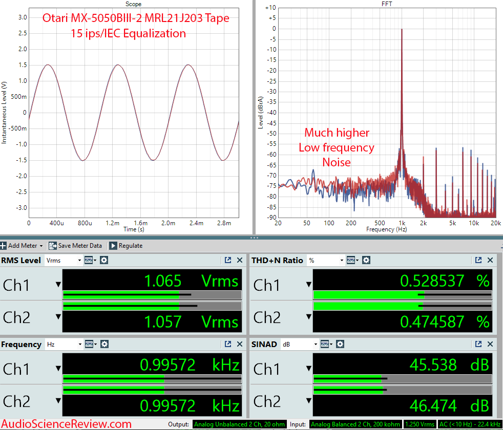Viewport: 503px width, 430px height.
Task: Click the 0.528537 % Ch1 reading
Action: pos(445,281)
